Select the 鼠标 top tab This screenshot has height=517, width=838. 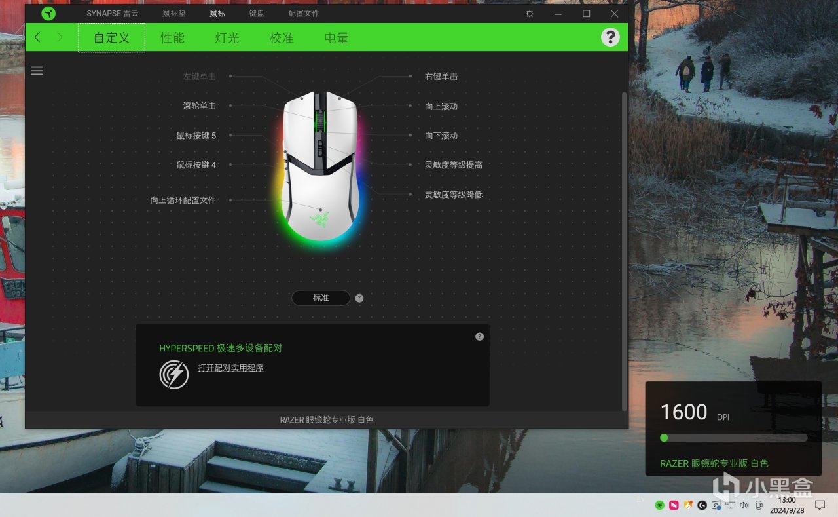coord(217,14)
